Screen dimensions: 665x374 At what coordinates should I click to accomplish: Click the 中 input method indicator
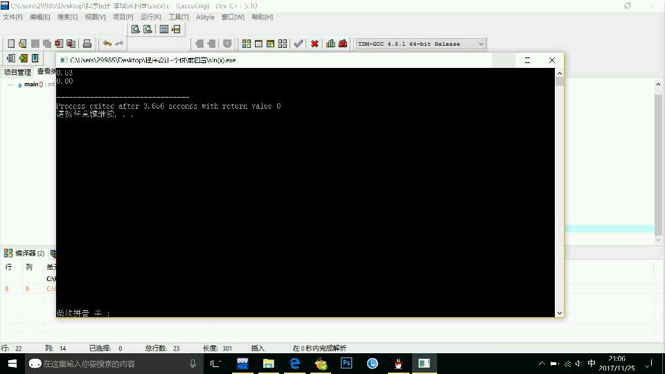[591, 364]
